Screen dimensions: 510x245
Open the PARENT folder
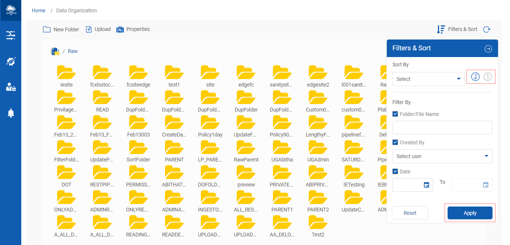click(x=174, y=151)
